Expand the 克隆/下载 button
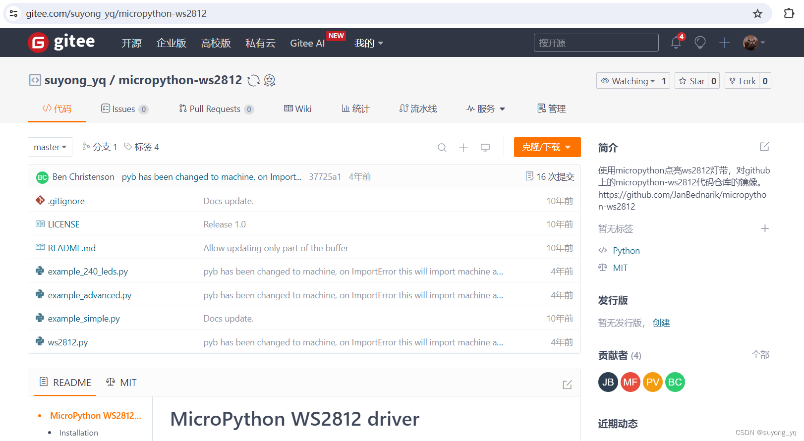 coord(547,147)
